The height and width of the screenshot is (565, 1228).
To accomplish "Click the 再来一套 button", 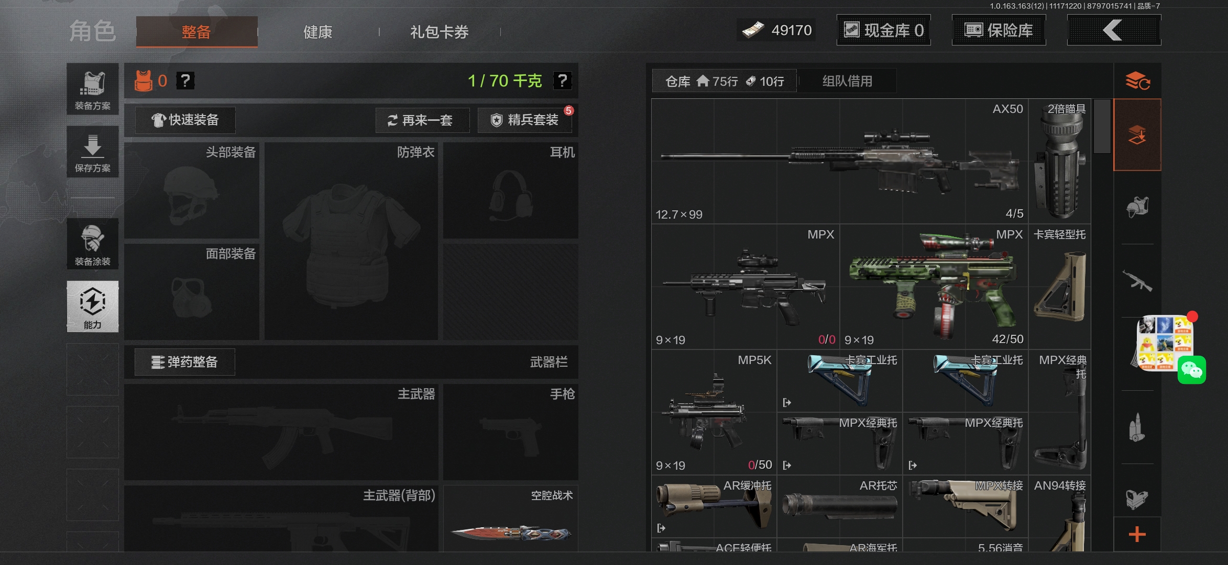I will 422,120.
